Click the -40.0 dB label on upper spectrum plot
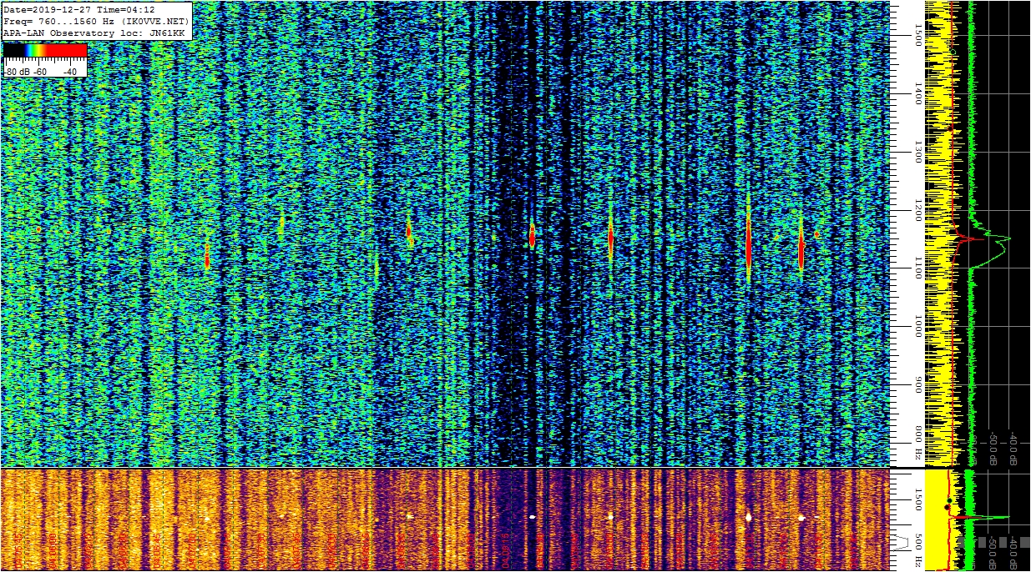Screen dimensions: 1031x572 (1013, 449)
